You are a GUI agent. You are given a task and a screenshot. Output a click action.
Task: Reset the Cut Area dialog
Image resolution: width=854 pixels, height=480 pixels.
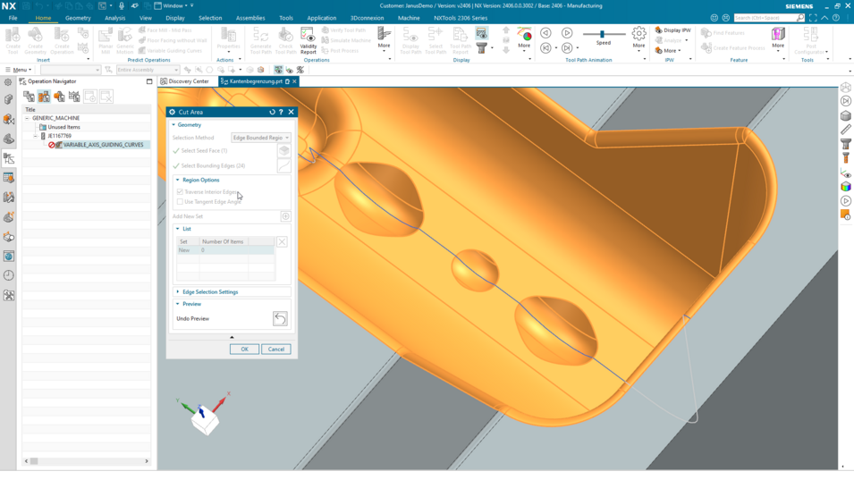tap(273, 112)
